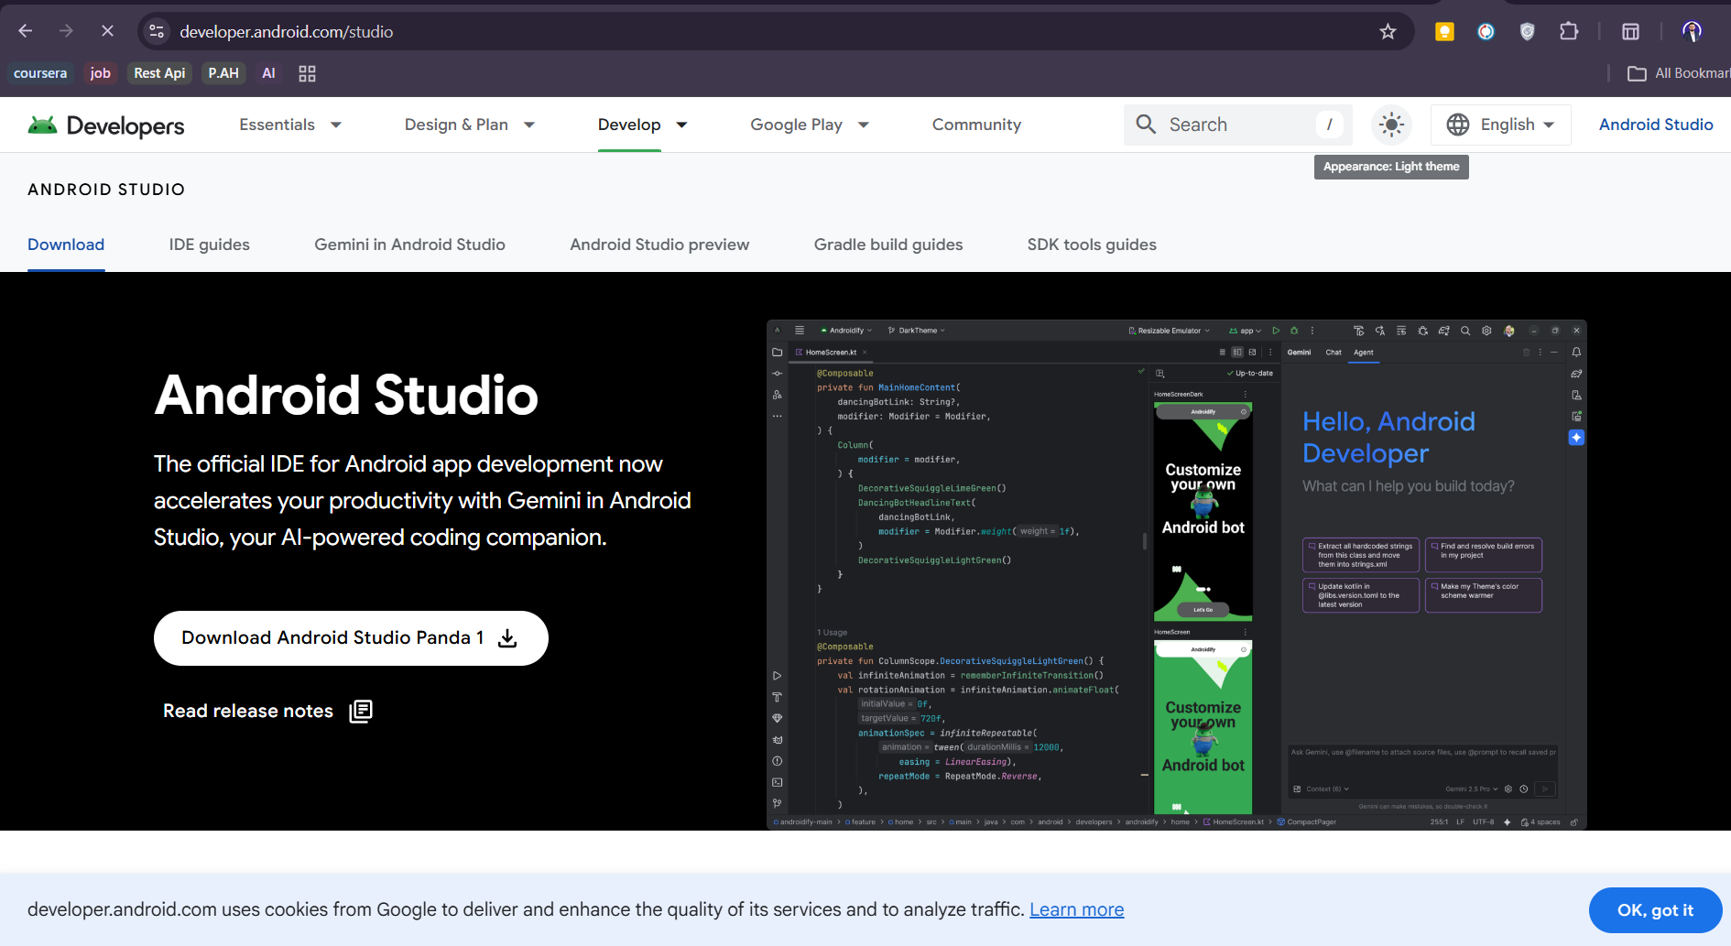Expand the Google Play dropdown arrow
Screen dimensions: 1731x946
[863, 125]
